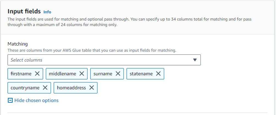Image resolution: width=276 pixels, height=115 pixels.
Task: Select the homeaddress chip label
Action: (71, 88)
